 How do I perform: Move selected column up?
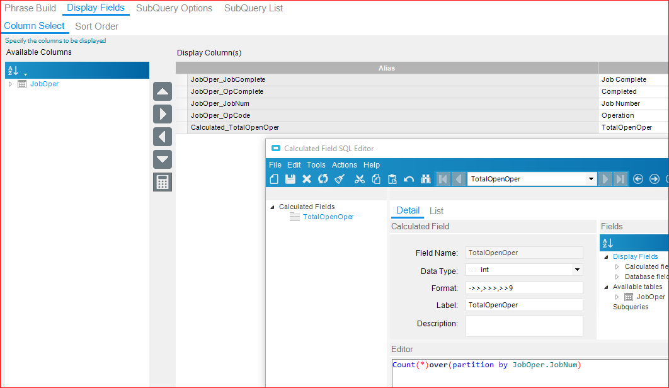tap(163, 91)
